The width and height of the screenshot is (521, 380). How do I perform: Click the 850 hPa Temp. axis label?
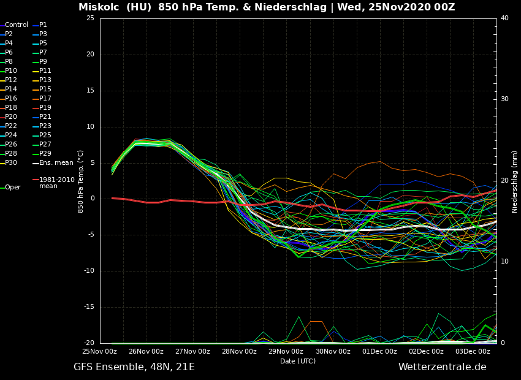click(x=80, y=181)
